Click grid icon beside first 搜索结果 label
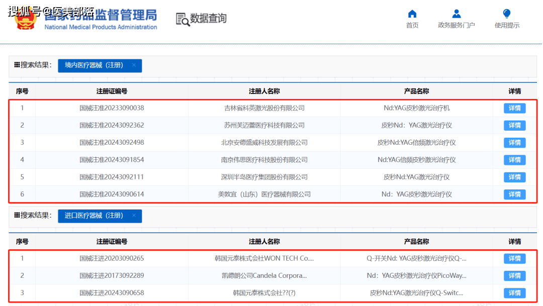Image resolution: width=543 pixels, height=306 pixels. tap(17, 65)
